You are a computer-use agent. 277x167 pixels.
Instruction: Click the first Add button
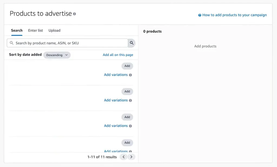point(127,66)
